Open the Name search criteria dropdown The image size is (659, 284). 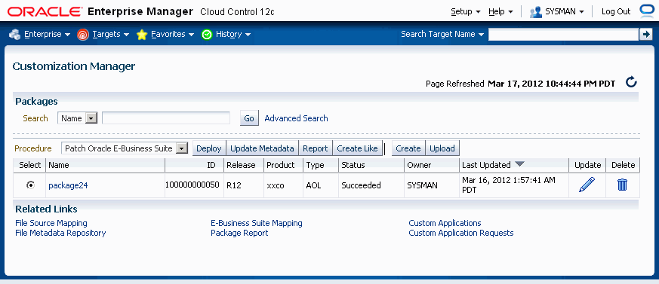click(x=77, y=118)
